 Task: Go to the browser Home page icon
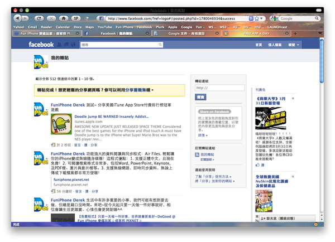click(64, 18)
